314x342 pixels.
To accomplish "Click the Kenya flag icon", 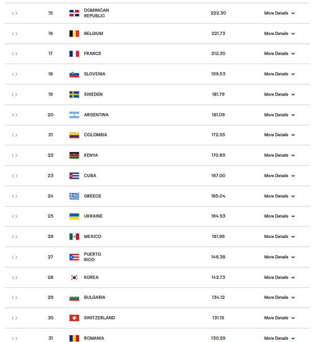I will pyautogui.click(x=74, y=155).
